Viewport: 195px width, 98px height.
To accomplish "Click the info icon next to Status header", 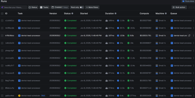I will [72, 13].
